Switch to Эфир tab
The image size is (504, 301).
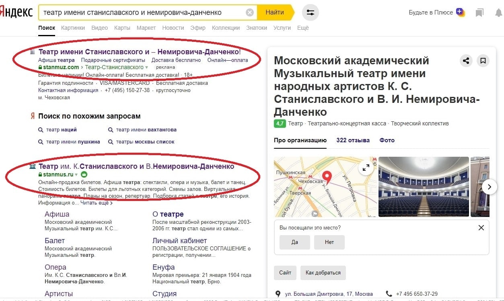tap(198, 28)
